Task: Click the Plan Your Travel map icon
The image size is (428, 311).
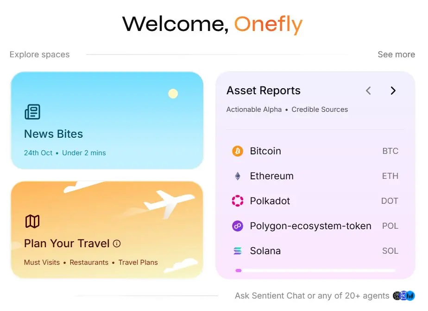Action: [x=32, y=221]
